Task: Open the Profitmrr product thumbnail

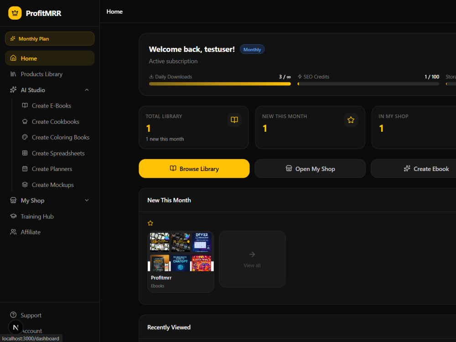Action: [181, 252]
